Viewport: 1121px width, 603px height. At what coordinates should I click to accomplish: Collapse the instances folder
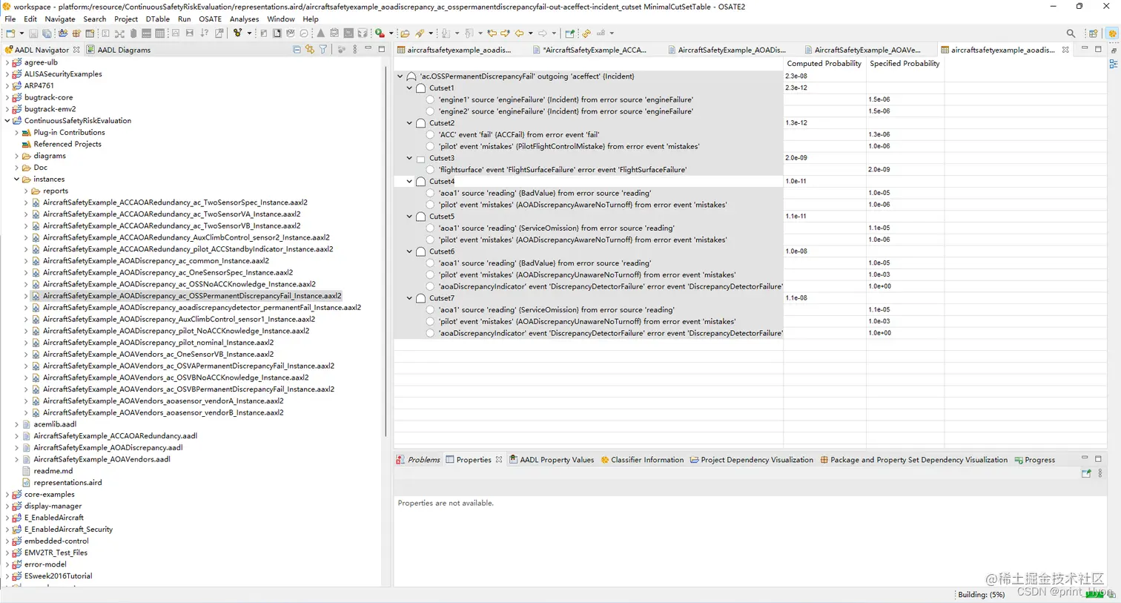click(x=17, y=179)
